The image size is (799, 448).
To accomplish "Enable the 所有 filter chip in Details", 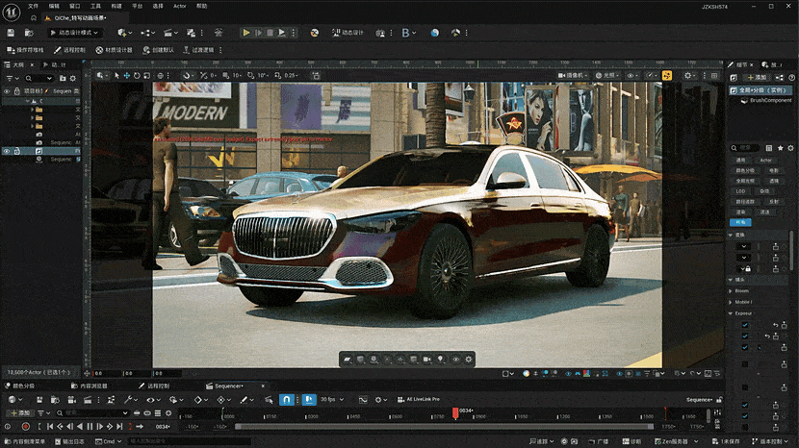I will point(740,222).
